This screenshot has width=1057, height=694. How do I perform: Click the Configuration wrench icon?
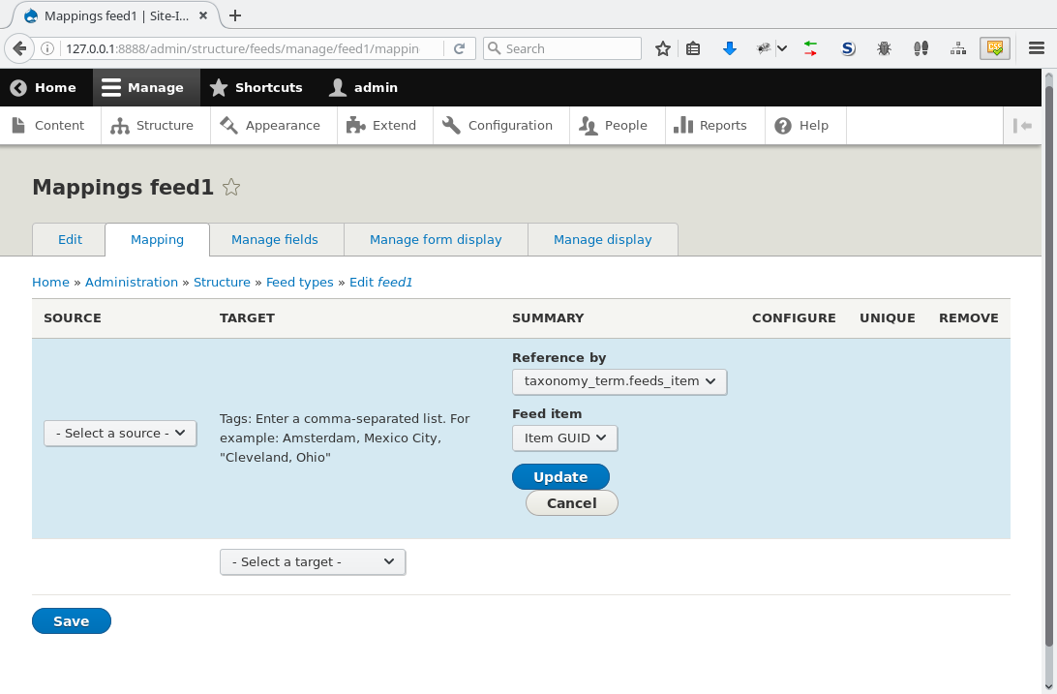450,125
